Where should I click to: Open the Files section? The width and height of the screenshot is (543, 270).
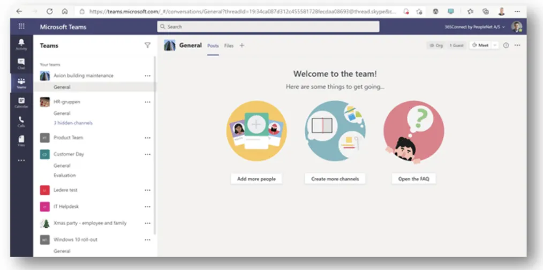click(21, 141)
